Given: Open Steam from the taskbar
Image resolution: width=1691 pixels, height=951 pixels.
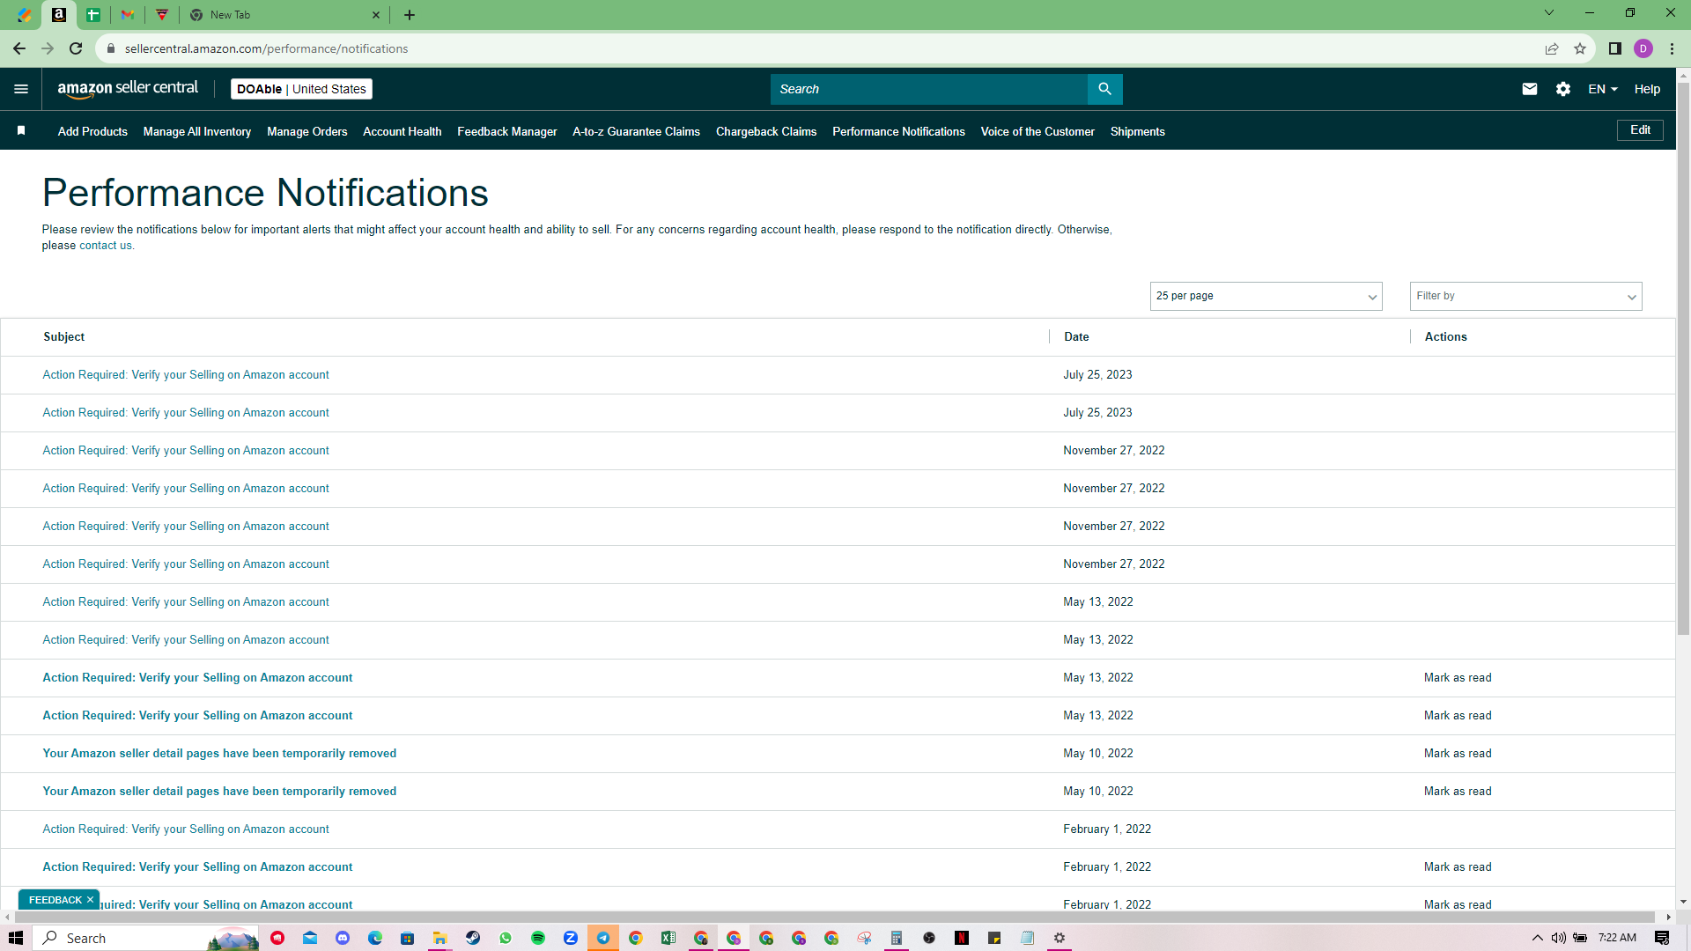Looking at the screenshot, I should pos(473,938).
